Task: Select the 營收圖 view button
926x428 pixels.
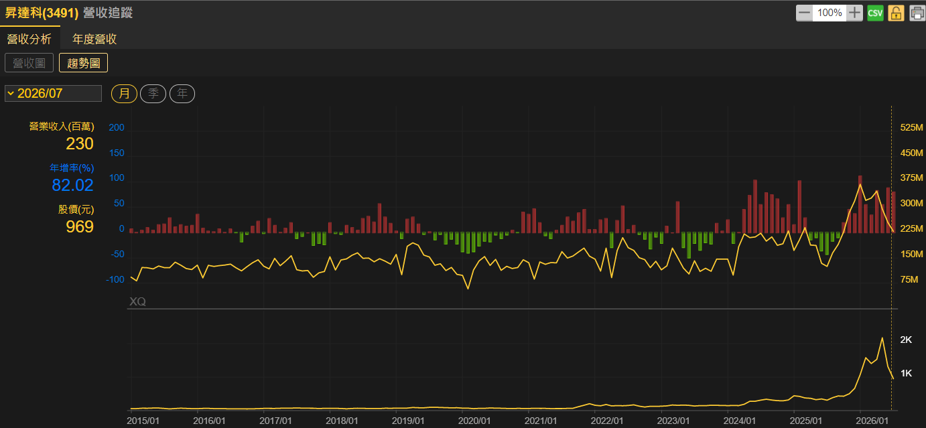Action: coord(29,63)
